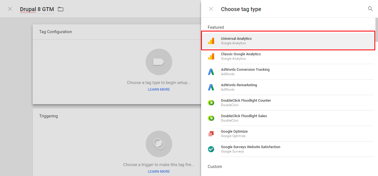Select Google Optimize tag type
This screenshot has width=378, height=176.
pos(288,134)
